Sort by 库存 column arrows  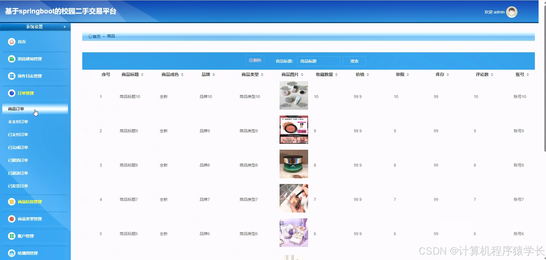point(448,75)
